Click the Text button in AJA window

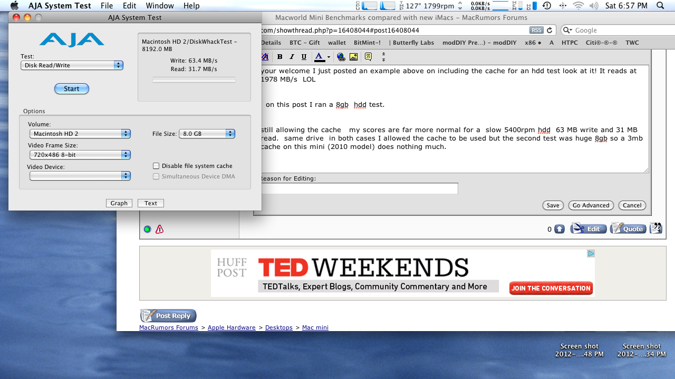pyautogui.click(x=151, y=203)
